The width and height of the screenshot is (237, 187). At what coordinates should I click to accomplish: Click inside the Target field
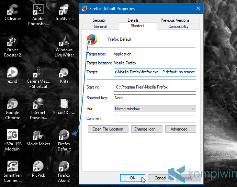point(155,72)
